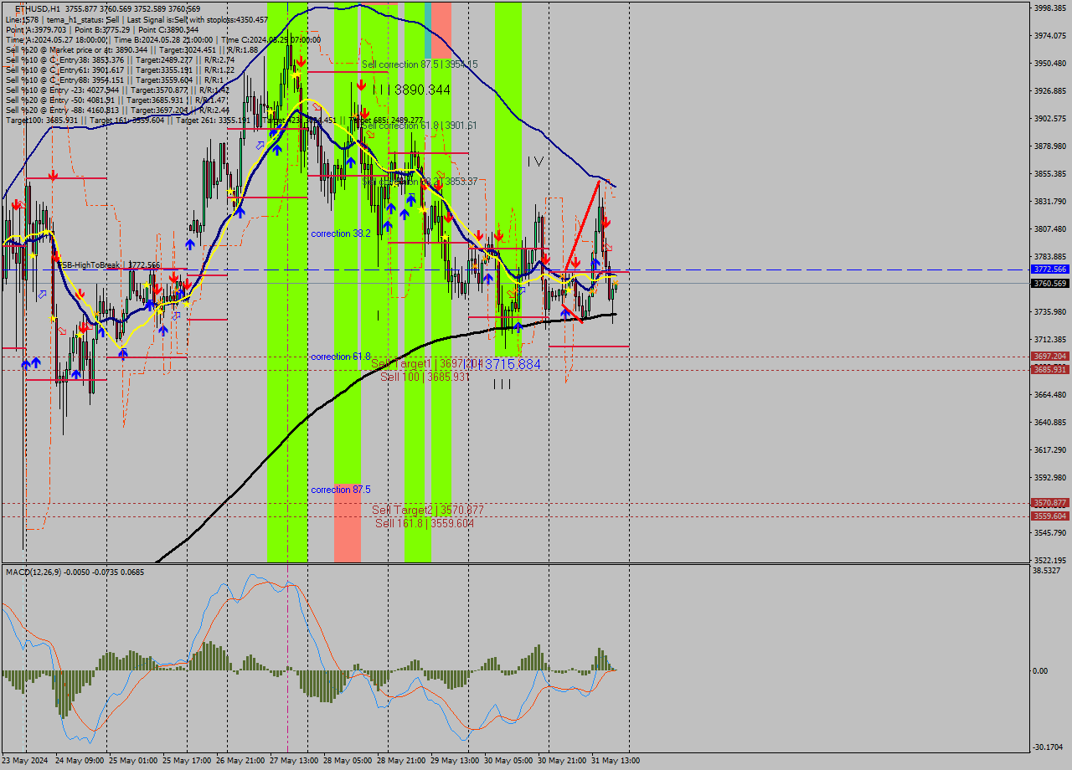The width and height of the screenshot is (1072, 770).
Task: Click the MACD scale value 38.5327
Action: pyautogui.click(x=1047, y=571)
